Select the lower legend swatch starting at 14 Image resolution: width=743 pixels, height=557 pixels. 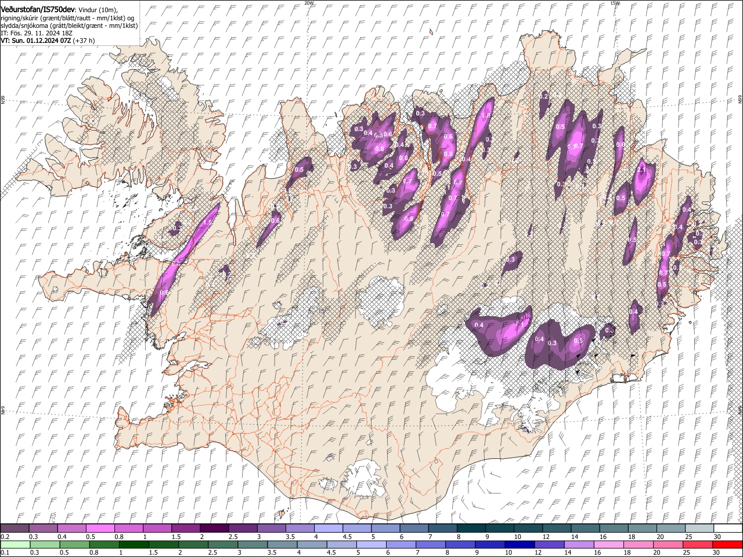pyautogui.click(x=579, y=544)
